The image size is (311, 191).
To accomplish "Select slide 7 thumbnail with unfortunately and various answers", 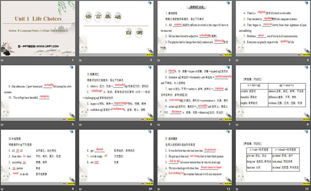I will 195,93.
